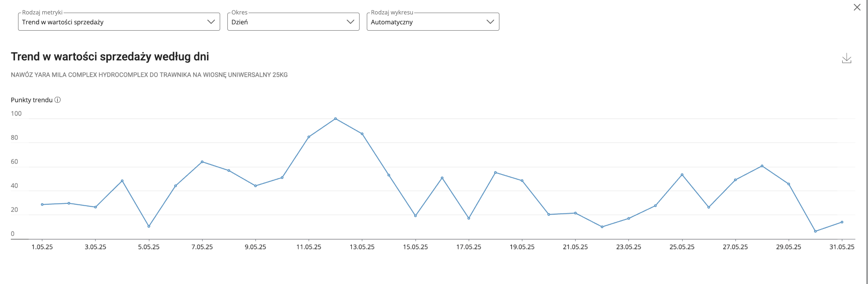Download the chart using the download icon
868x284 pixels.
(x=846, y=58)
